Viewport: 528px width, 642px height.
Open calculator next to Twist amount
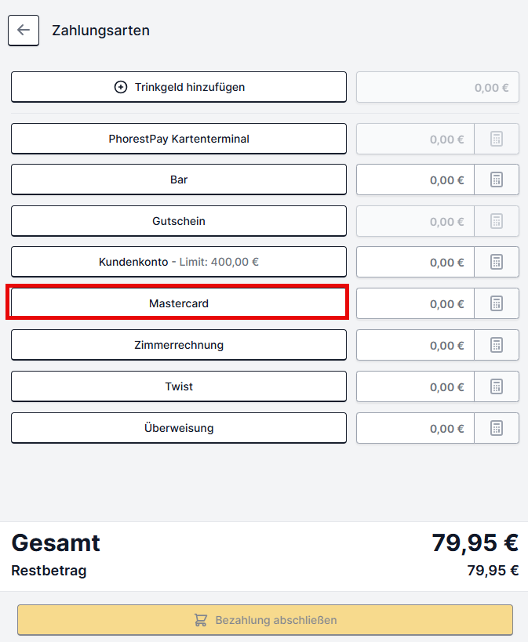click(497, 386)
